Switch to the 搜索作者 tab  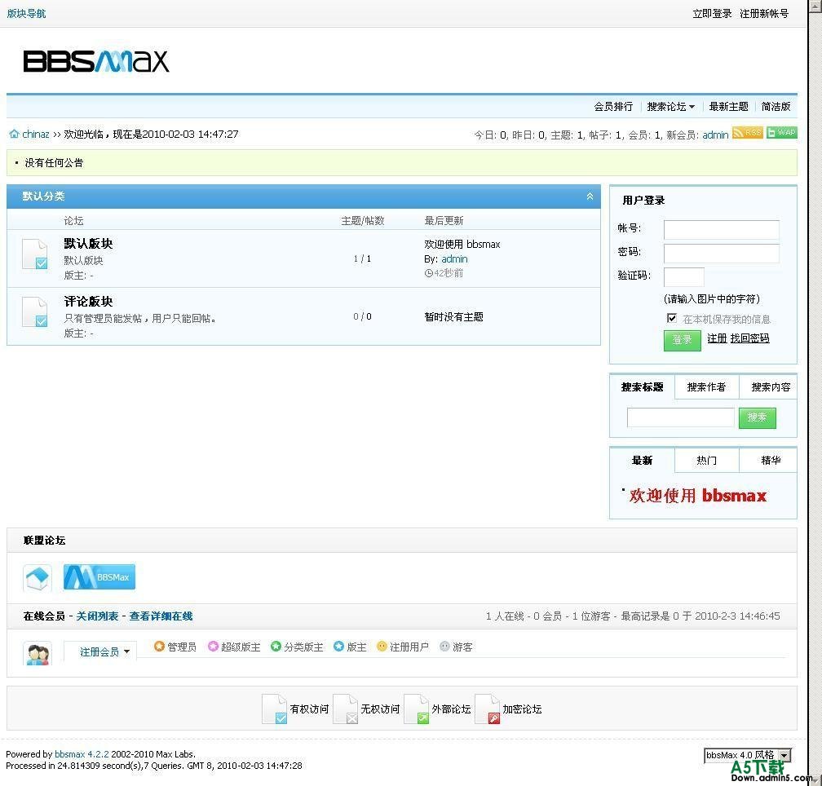pyautogui.click(x=706, y=387)
